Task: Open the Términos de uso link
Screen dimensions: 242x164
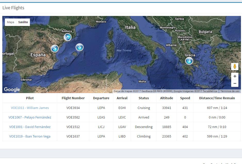Action: point(230,91)
